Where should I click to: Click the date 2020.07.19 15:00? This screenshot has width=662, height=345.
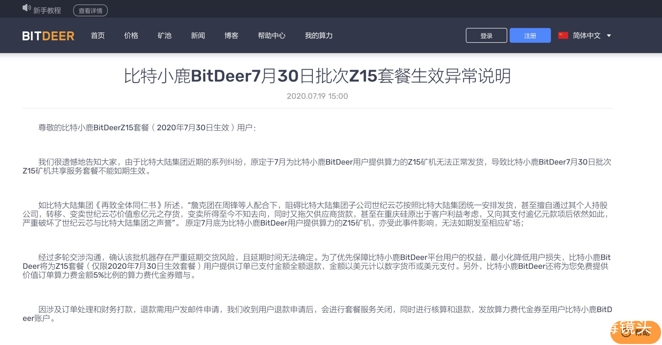pyautogui.click(x=317, y=96)
